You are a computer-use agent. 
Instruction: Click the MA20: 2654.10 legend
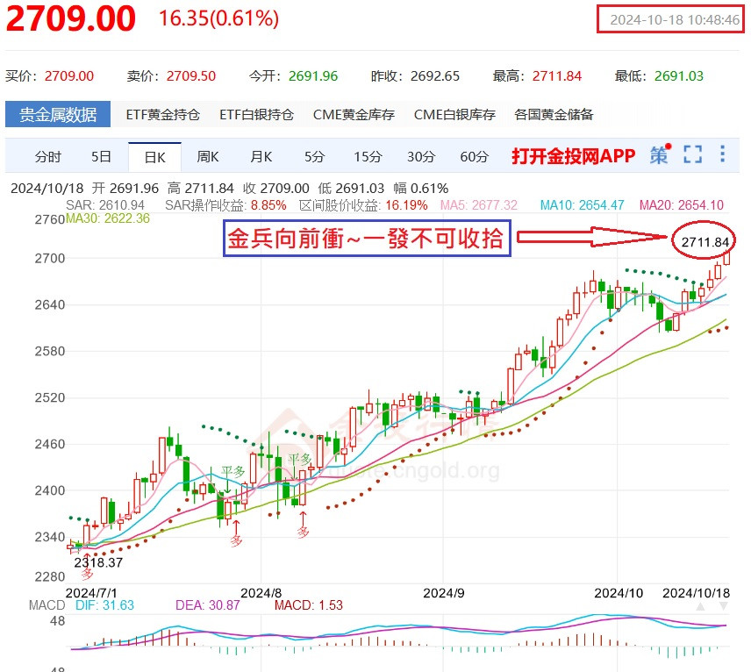[682, 205]
